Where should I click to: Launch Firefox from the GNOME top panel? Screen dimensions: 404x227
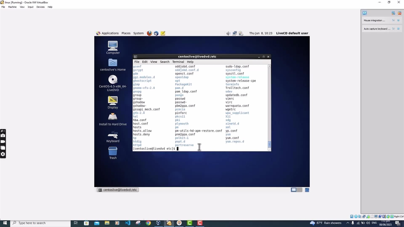point(149,33)
